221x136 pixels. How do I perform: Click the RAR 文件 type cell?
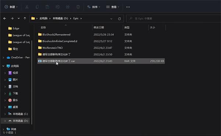point(130,61)
